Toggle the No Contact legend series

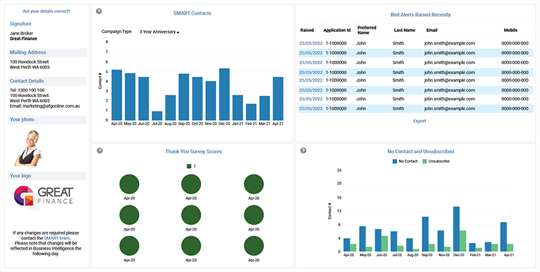[x=408, y=161]
